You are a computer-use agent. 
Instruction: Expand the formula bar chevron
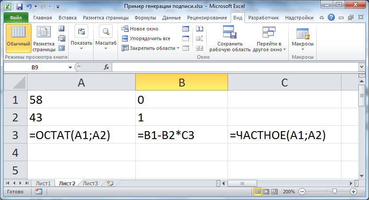click(362, 67)
